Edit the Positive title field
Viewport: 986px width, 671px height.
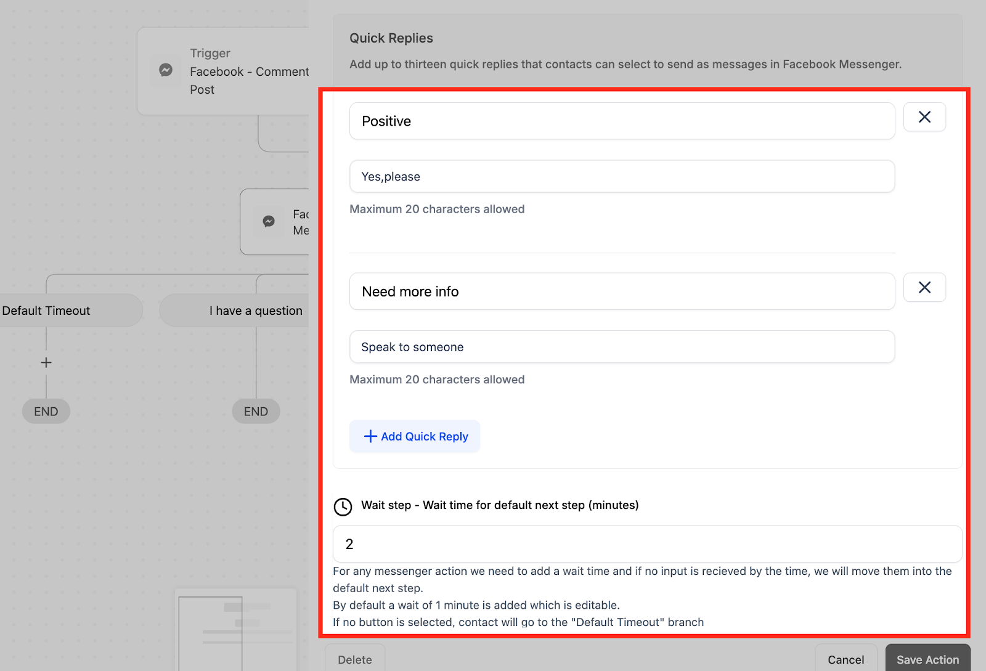point(622,121)
